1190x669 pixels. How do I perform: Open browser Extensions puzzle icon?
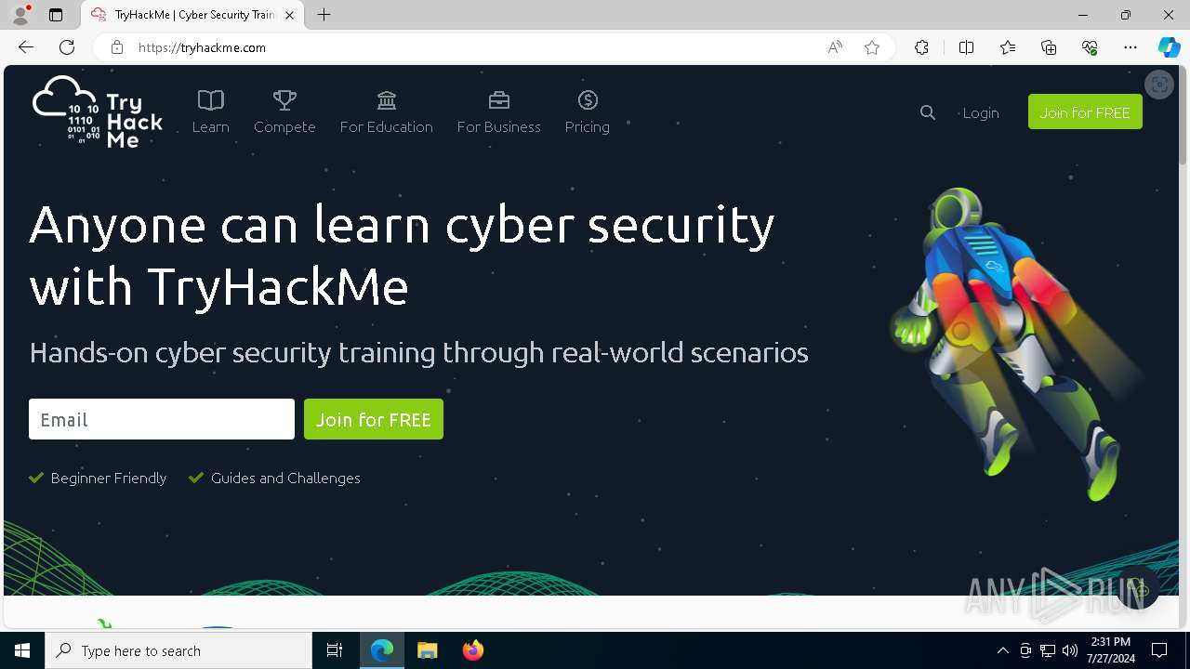tap(921, 47)
